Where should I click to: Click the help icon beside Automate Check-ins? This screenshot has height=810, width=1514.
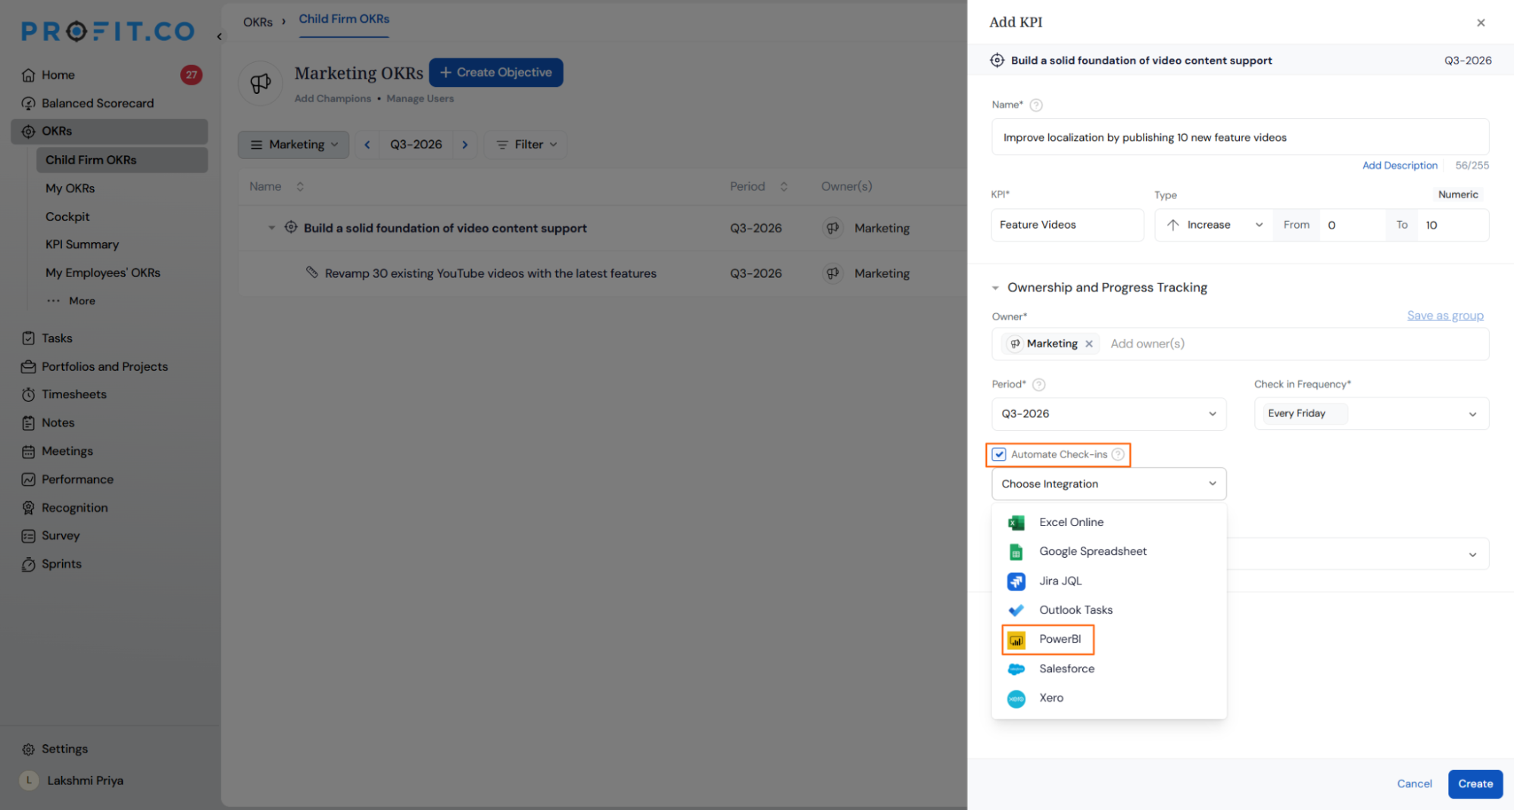(1118, 454)
